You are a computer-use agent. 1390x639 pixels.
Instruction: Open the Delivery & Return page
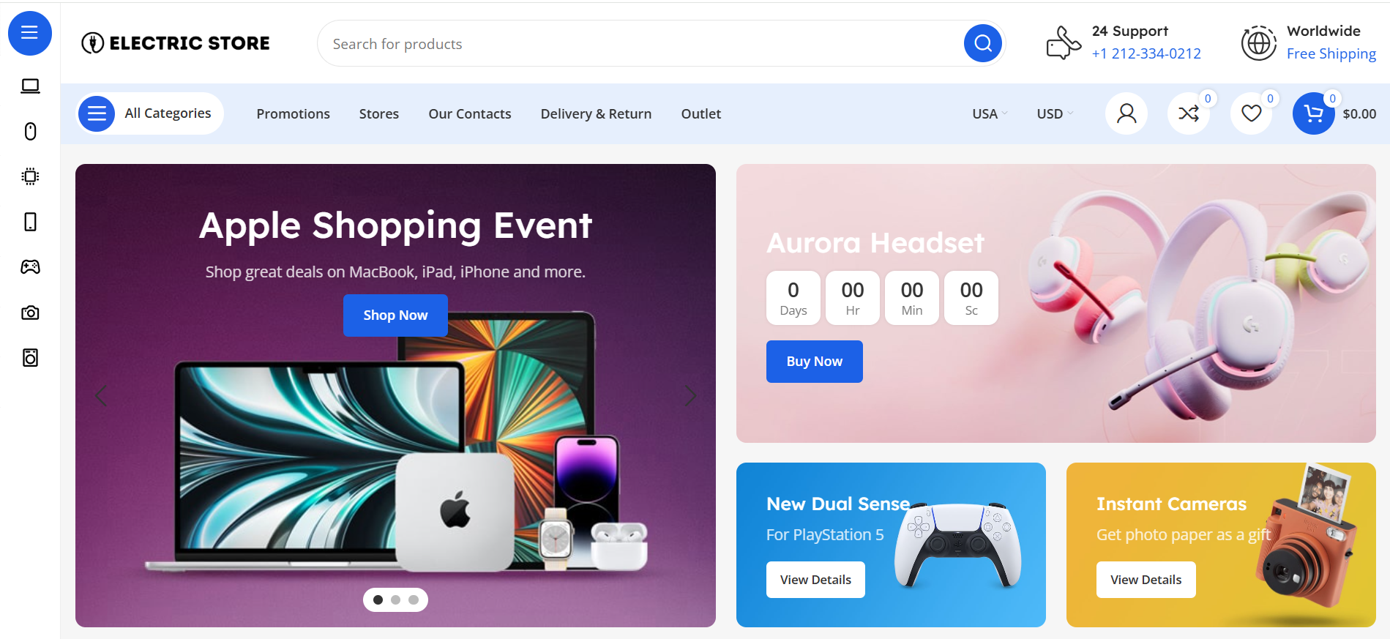click(x=596, y=113)
